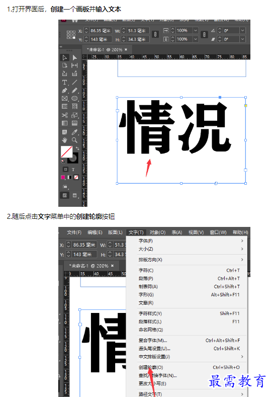Open the 视图(V) menu
The height and width of the screenshot is (397, 270).
[196, 232]
